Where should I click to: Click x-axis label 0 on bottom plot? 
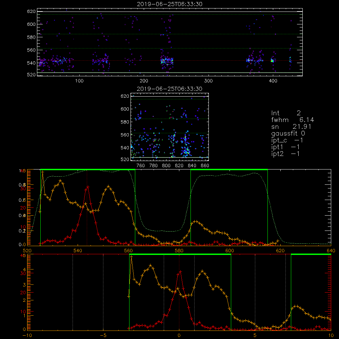point(179,335)
